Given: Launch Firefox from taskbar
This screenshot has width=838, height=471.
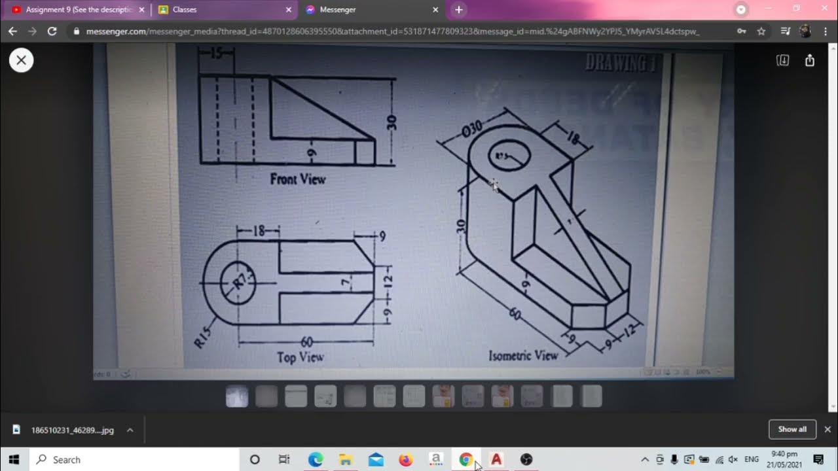Looking at the screenshot, I should click(x=406, y=460).
